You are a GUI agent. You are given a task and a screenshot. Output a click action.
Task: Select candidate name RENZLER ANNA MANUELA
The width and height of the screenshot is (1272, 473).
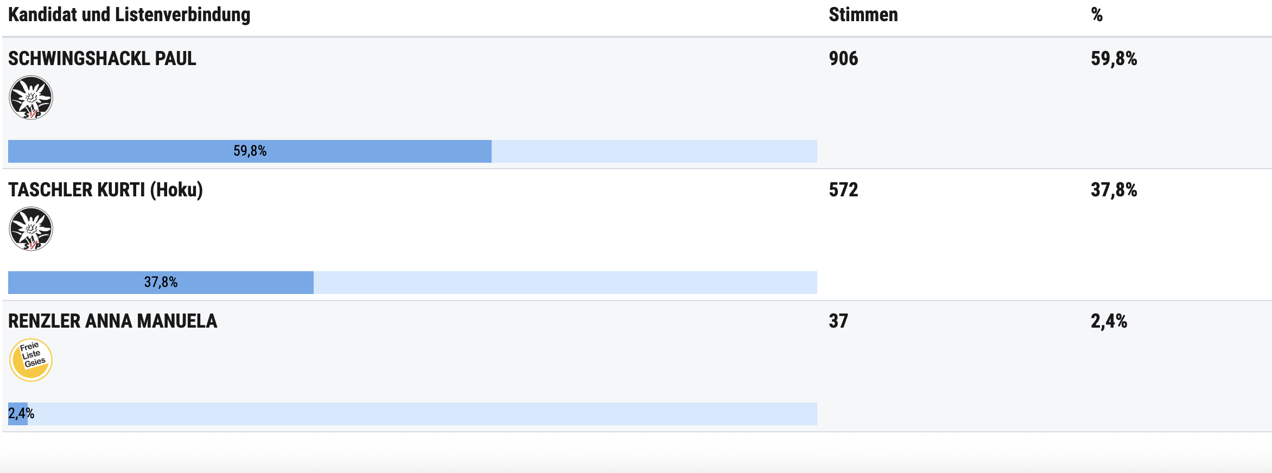112,321
